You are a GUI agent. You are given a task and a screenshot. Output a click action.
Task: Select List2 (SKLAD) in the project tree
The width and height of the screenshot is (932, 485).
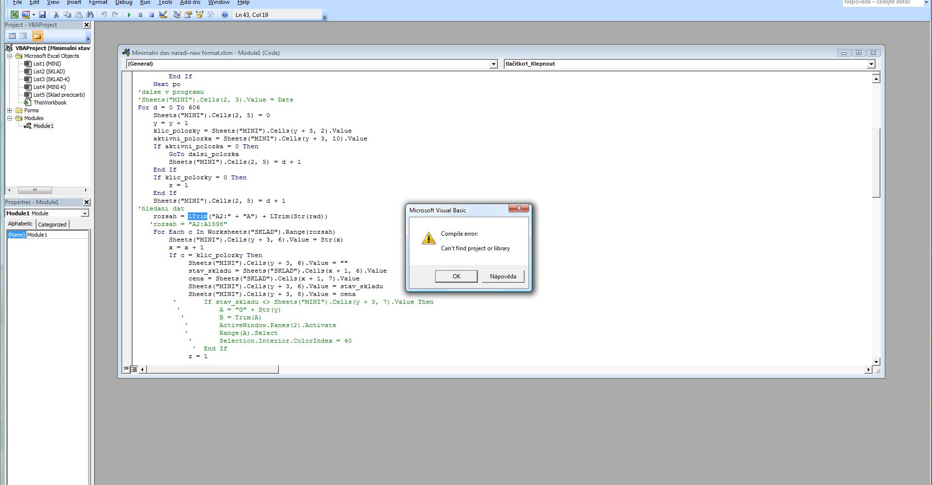[49, 71]
